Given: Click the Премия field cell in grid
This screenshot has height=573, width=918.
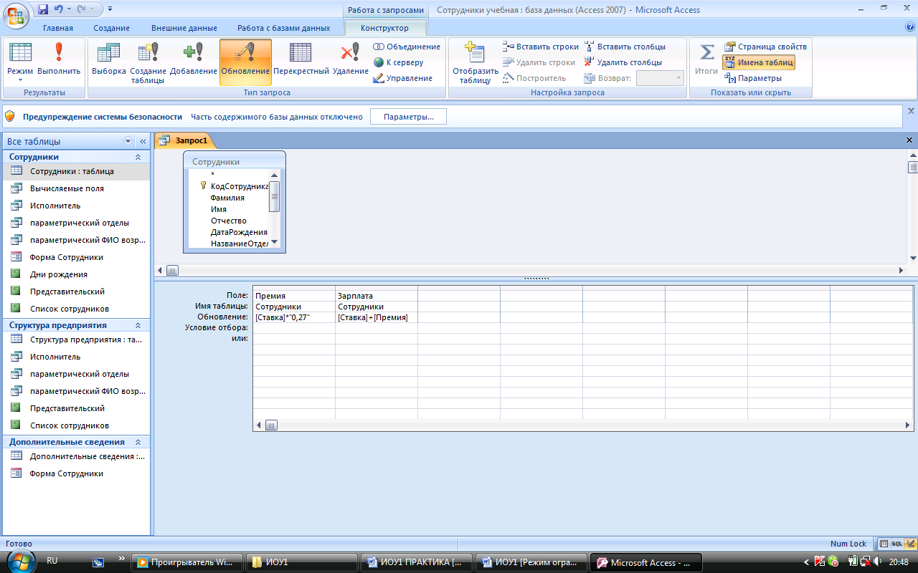Looking at the screenshot, I should point(294,296).
